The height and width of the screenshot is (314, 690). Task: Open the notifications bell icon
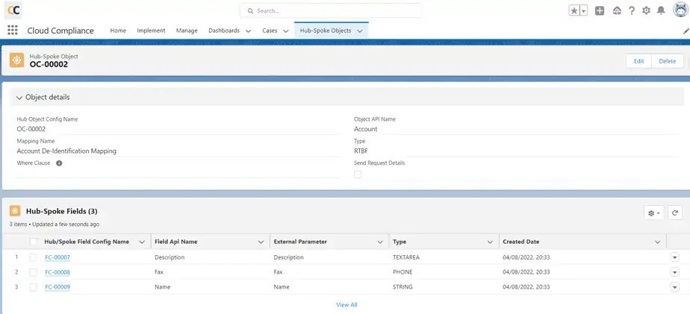[661, 11]
